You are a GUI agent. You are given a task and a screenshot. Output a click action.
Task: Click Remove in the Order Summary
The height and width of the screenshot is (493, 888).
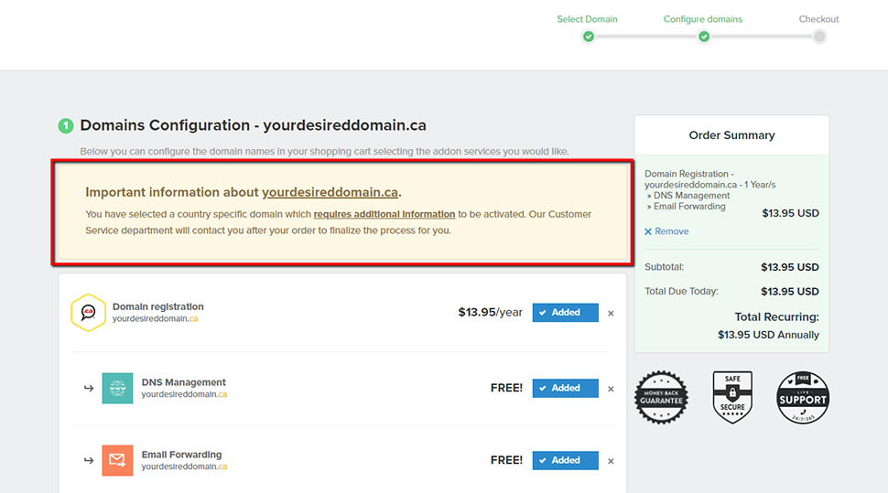point(666,231)
